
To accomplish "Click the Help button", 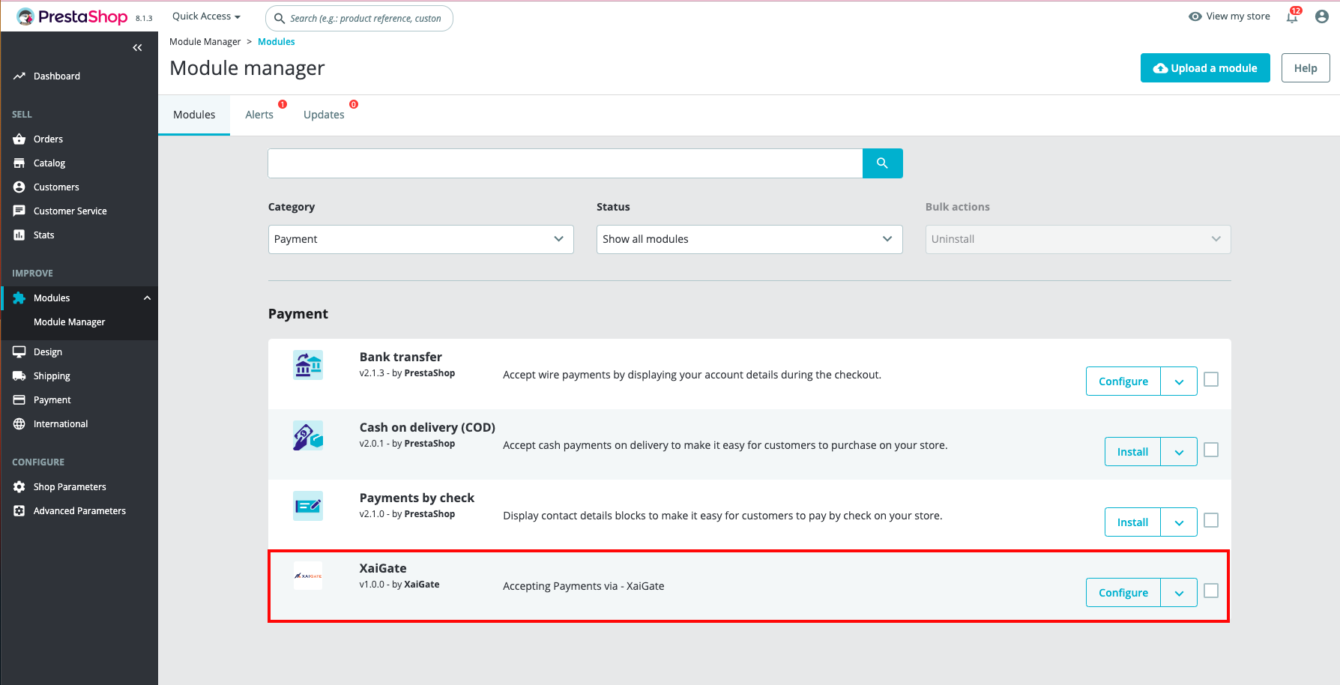I will coord(1306,68).
